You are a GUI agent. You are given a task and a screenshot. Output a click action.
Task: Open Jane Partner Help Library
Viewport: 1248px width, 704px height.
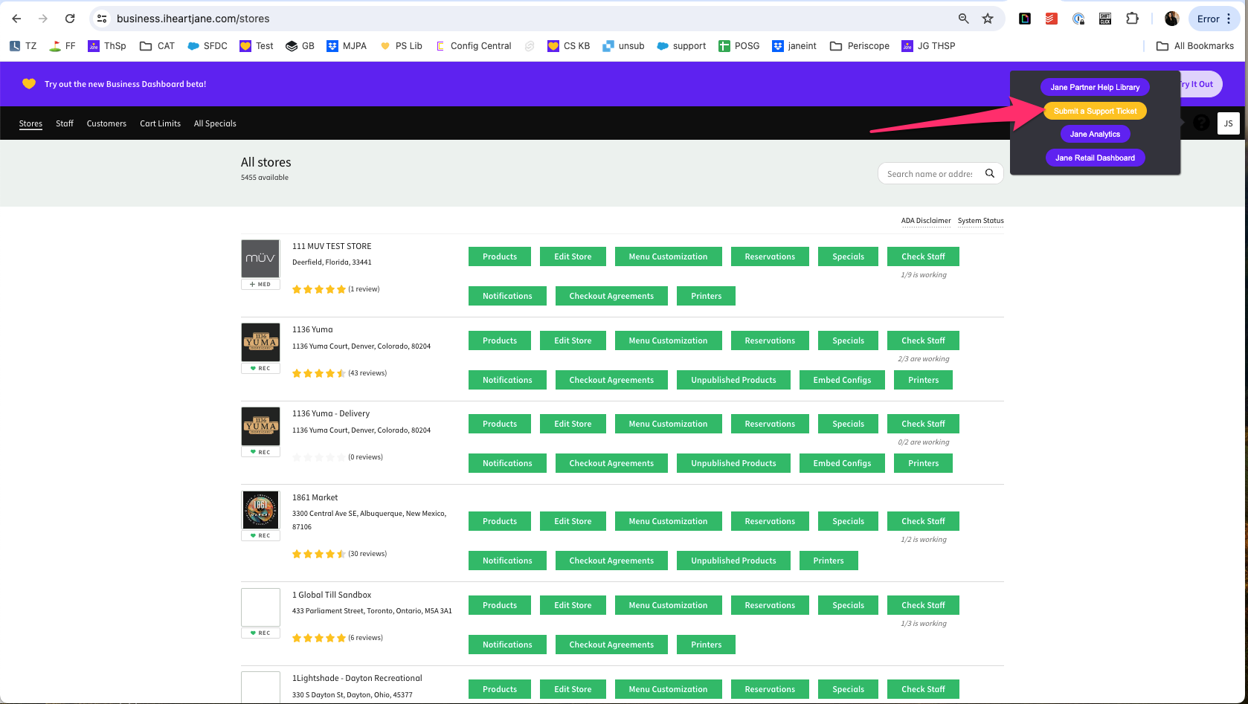click(1095, 87)
